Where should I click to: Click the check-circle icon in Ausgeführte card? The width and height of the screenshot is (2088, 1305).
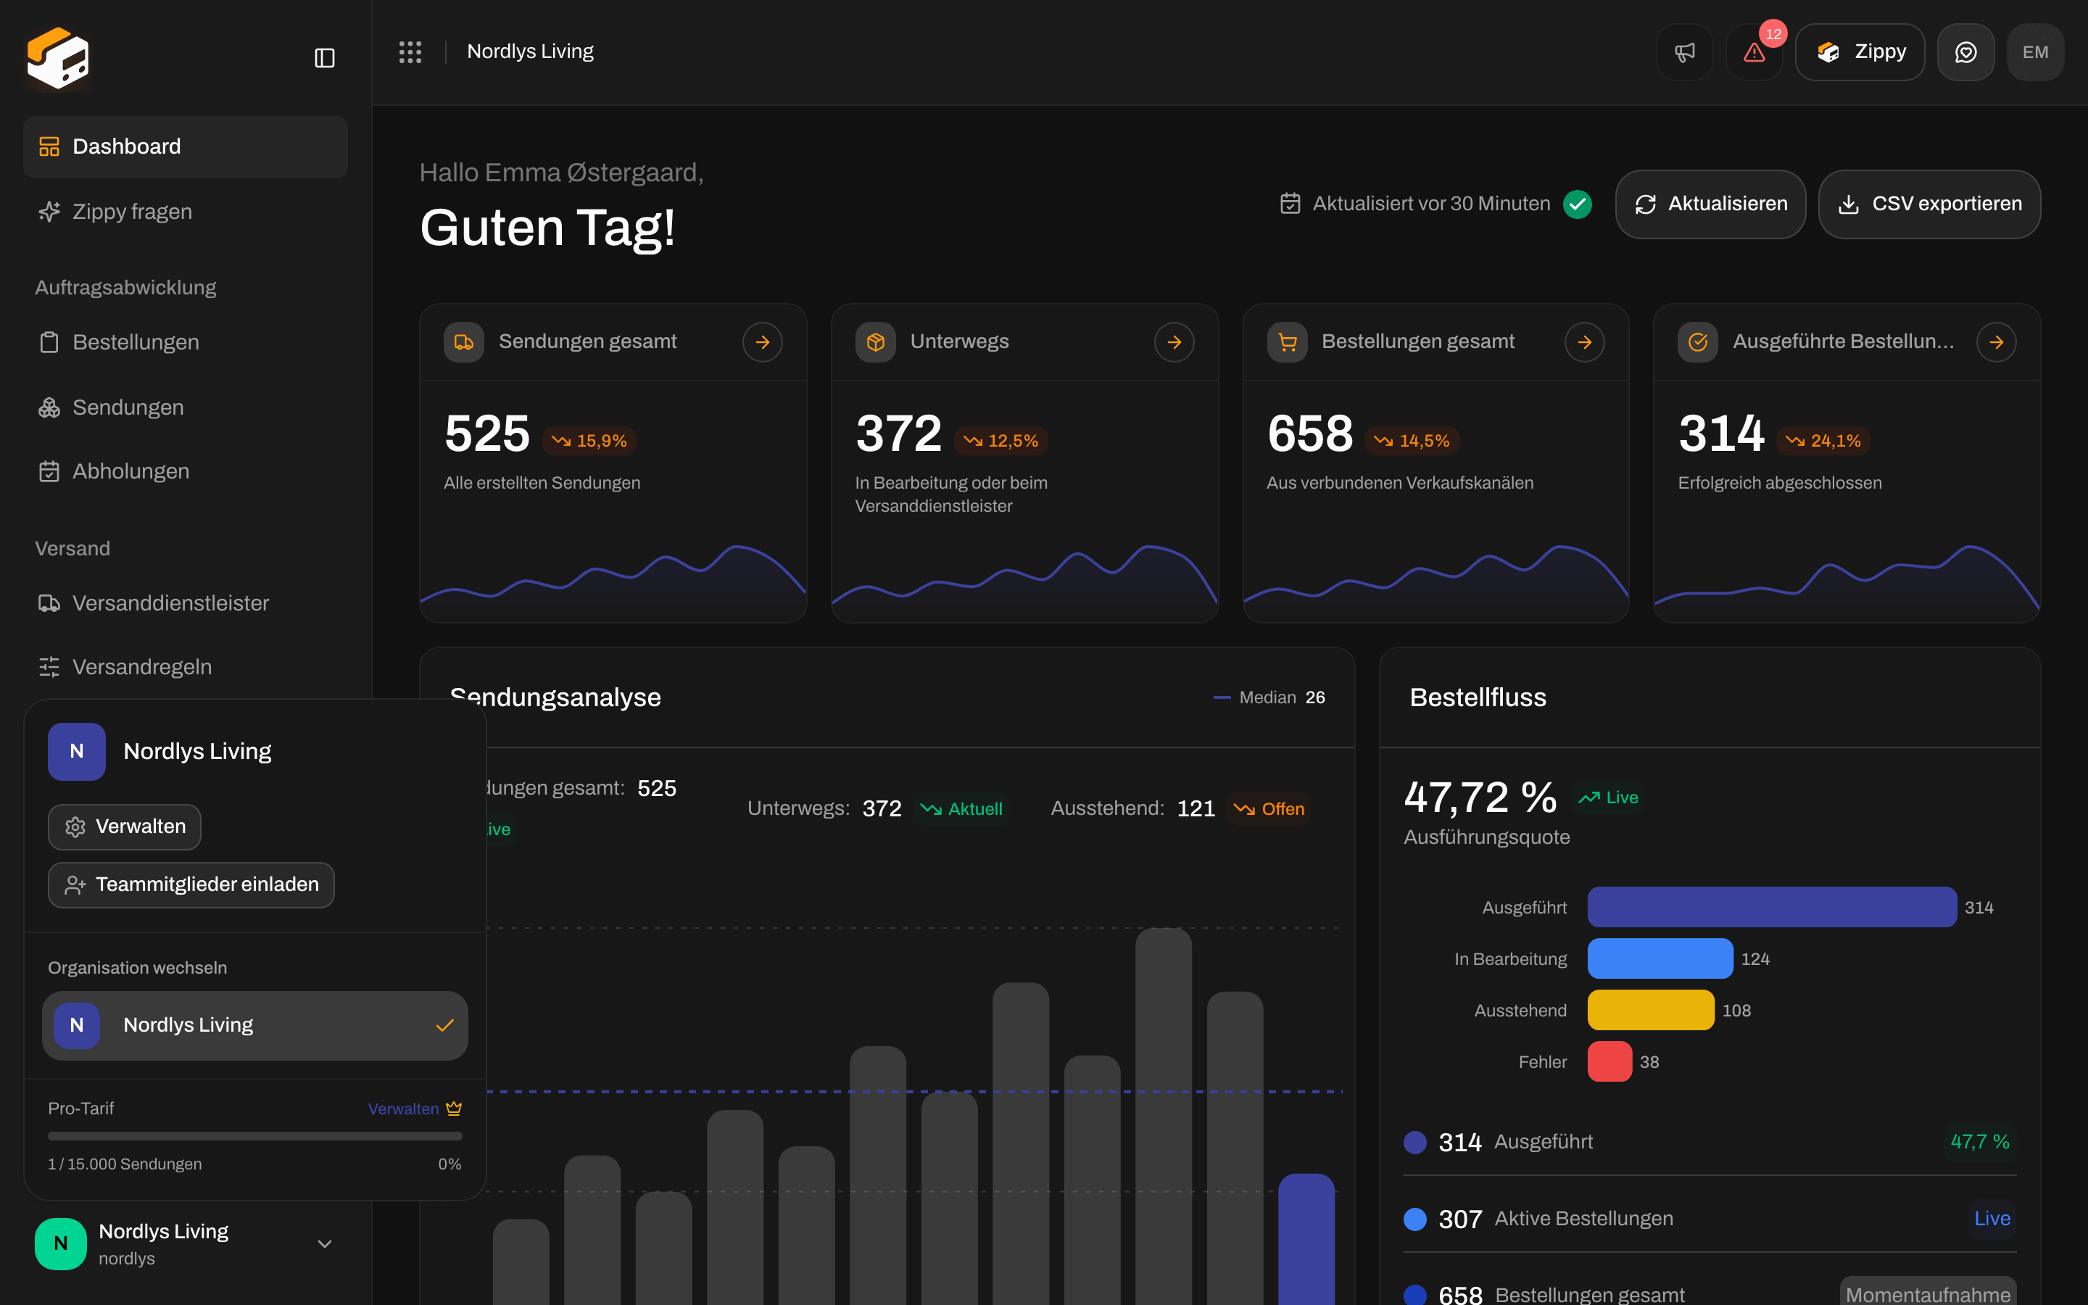click(x=1698, y=343)
